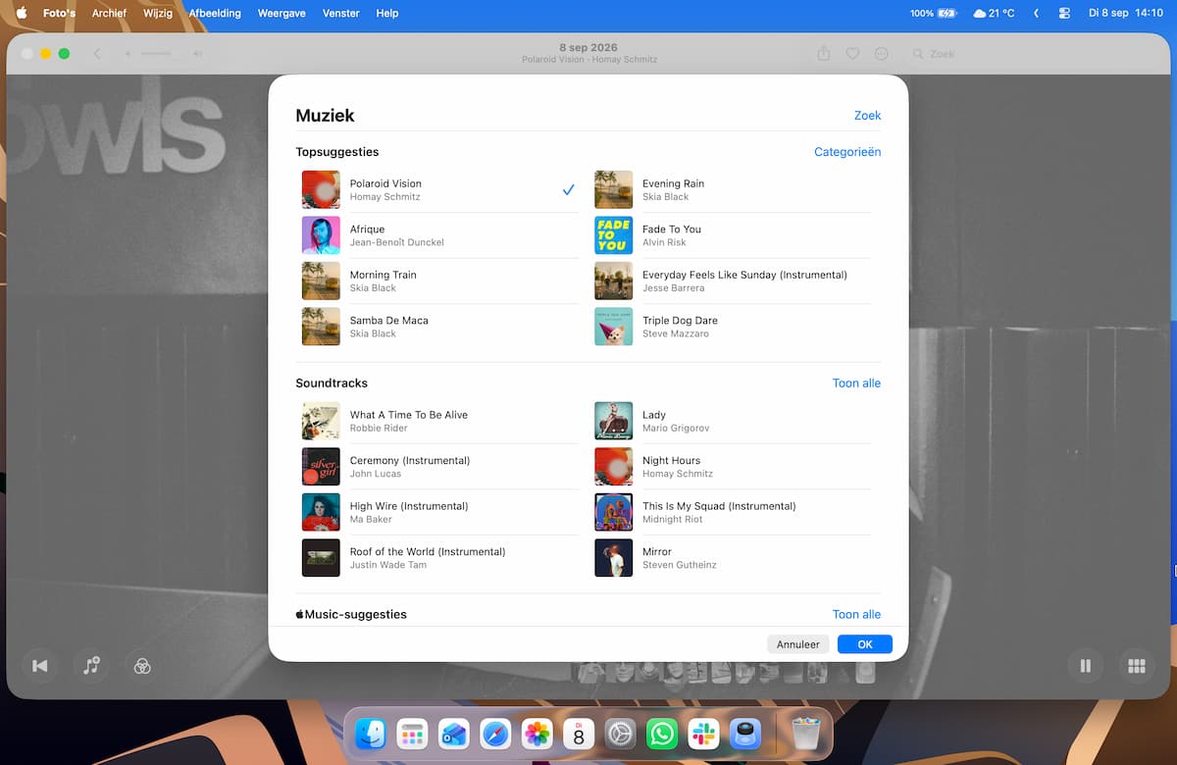The image size is (1177, 765).
Task: Click the checkmark beside Polaroid Vision
Action: [x=568, y=190]
